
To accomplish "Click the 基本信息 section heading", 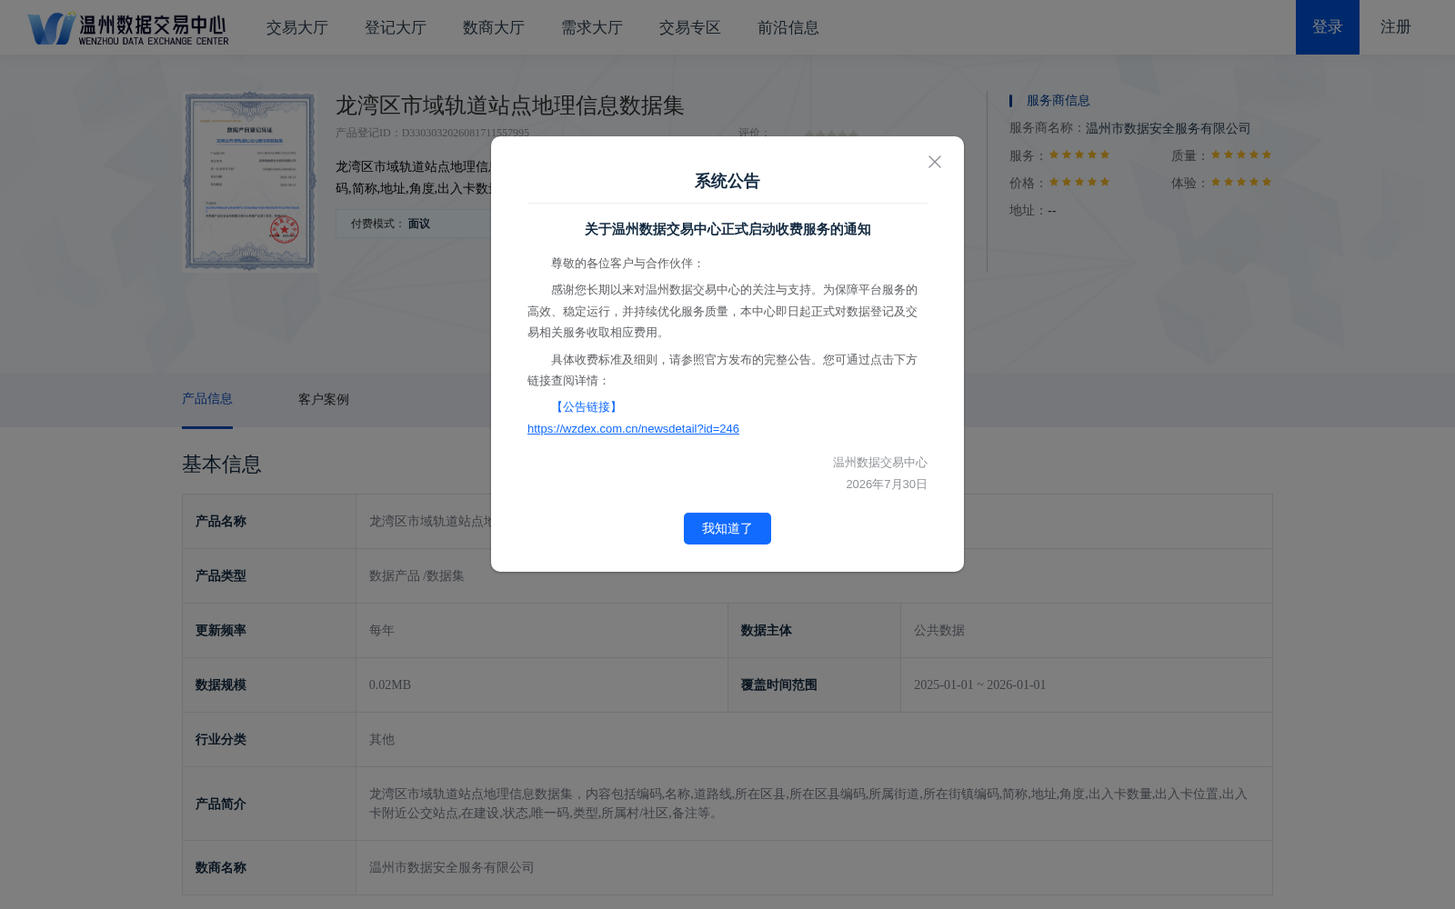I will click(x=222, y=464).
